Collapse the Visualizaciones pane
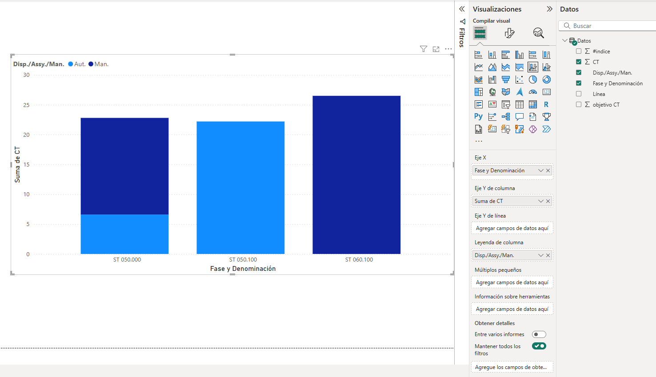The height and width of the screenshot is (377, 656). [550, 9]
